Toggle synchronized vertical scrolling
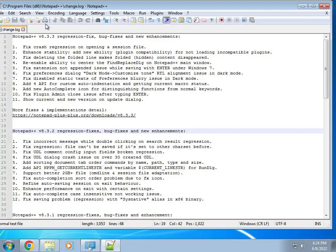 tap(134, 20)
